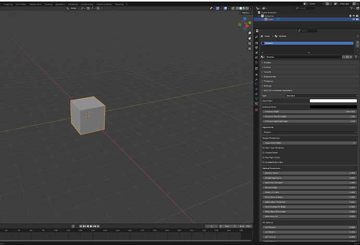
Task: Open the World properties tab
Action: 257,62
